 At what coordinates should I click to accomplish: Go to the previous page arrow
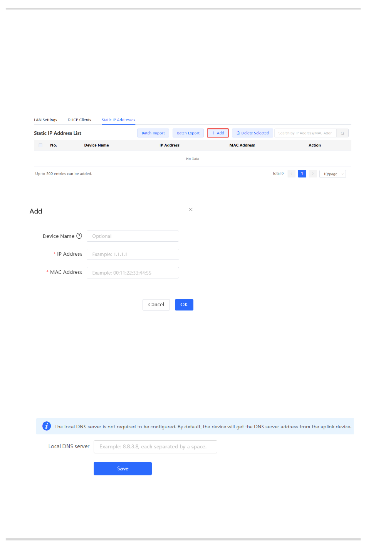point(292,174)
